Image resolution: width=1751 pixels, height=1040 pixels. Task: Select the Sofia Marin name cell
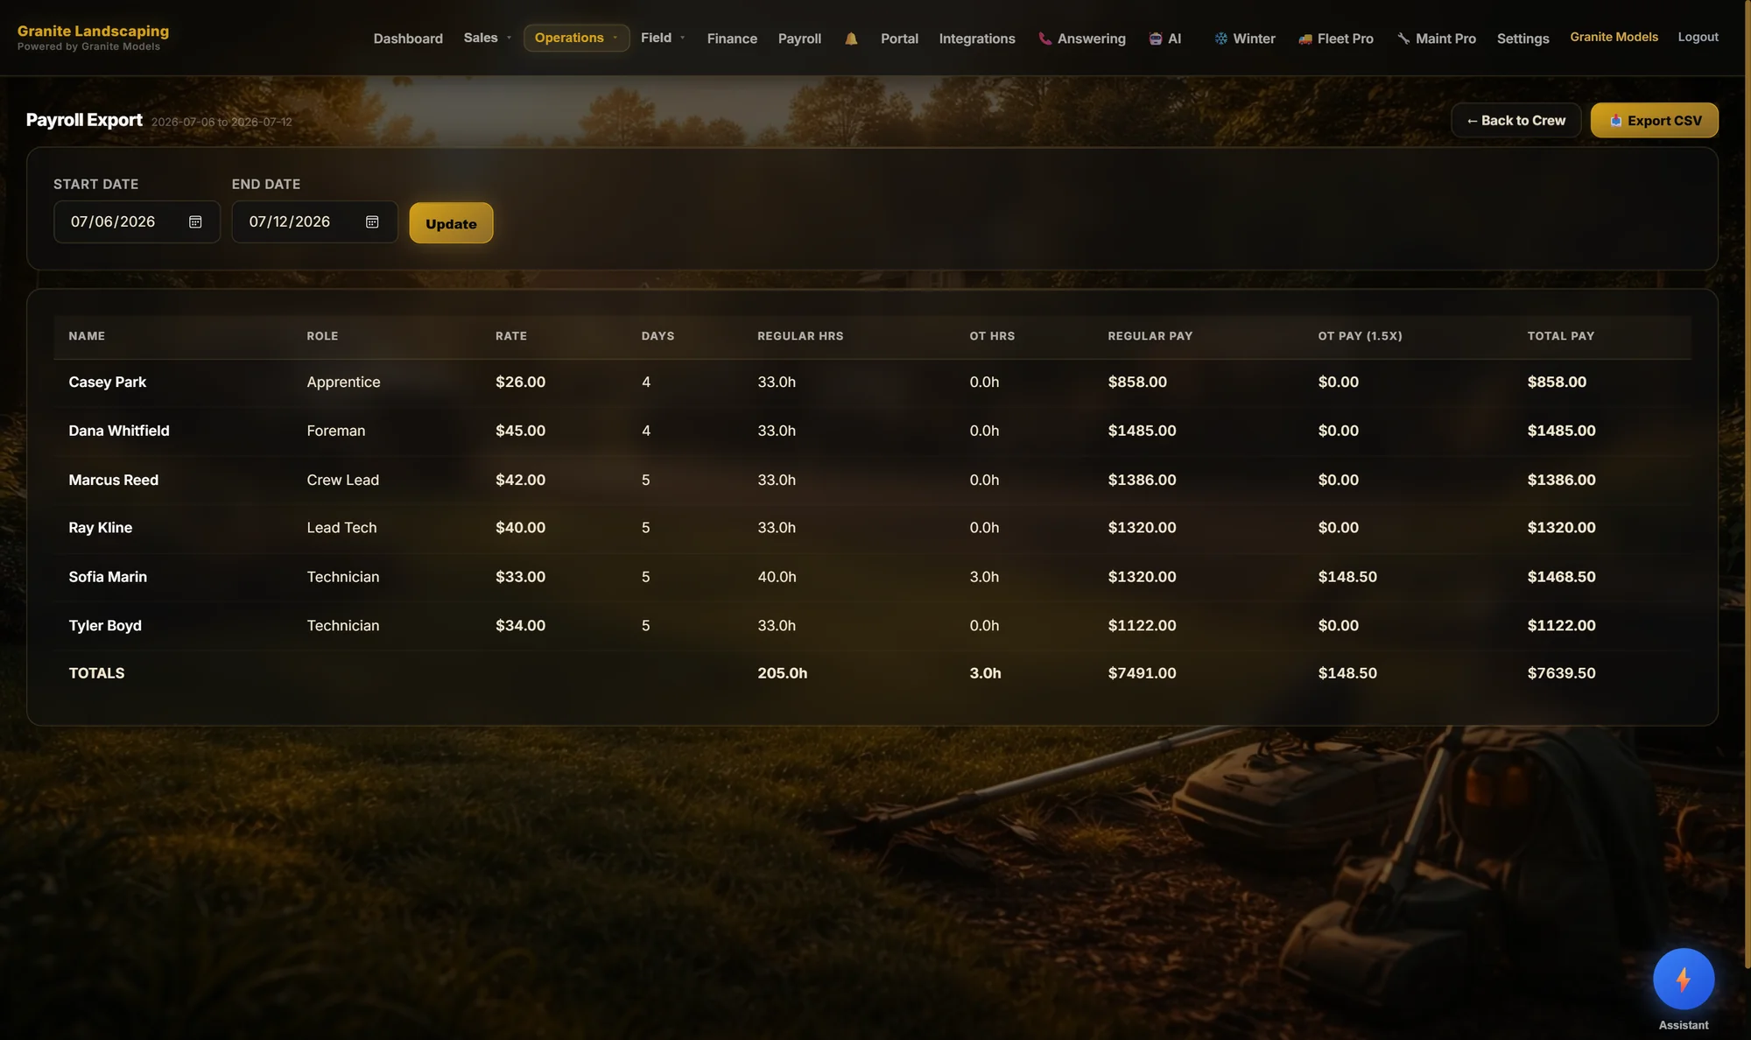[108, 577]
